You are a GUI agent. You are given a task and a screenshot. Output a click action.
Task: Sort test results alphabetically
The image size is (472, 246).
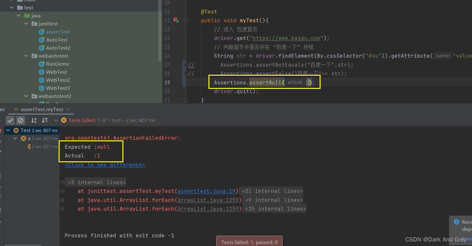(x=34, y=120)
